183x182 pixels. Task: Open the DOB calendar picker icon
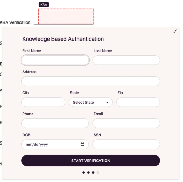pyautogui.click(x=82, y=144)
